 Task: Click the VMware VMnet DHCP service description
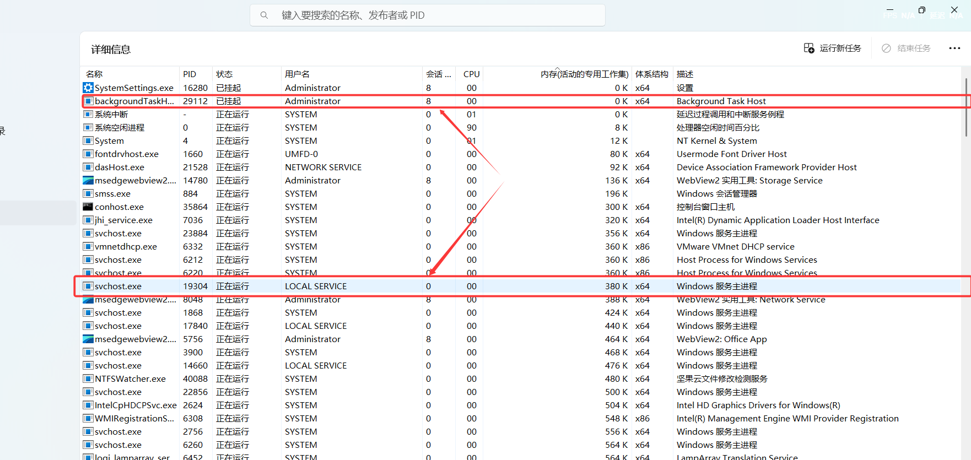click(x=736, y=246)
